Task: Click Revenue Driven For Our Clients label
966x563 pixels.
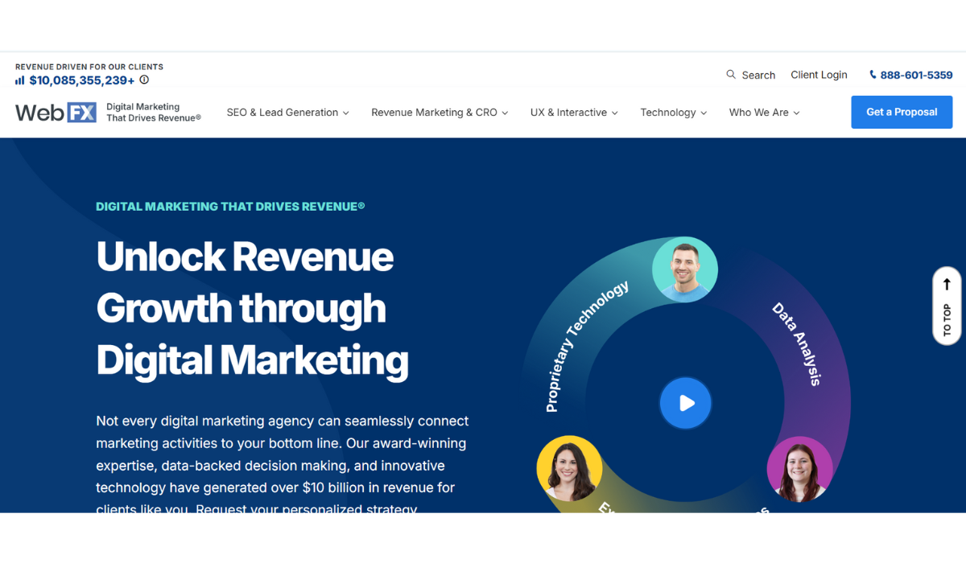Action: pos(89,67)
